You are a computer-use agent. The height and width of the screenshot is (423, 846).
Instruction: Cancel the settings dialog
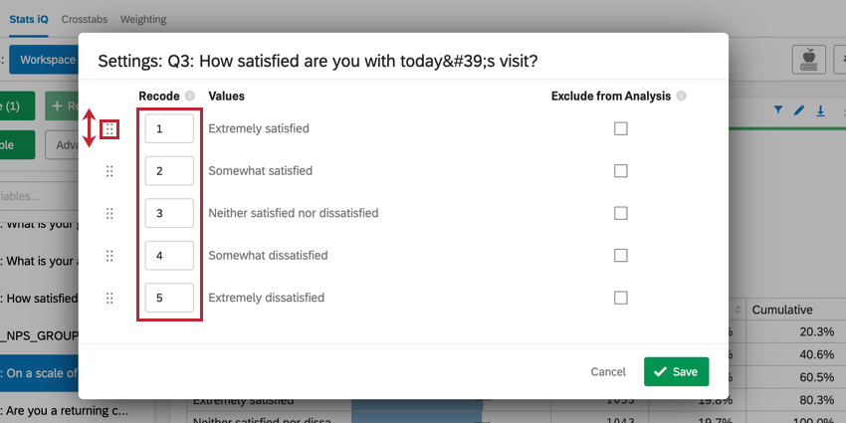tap(608, 371)
